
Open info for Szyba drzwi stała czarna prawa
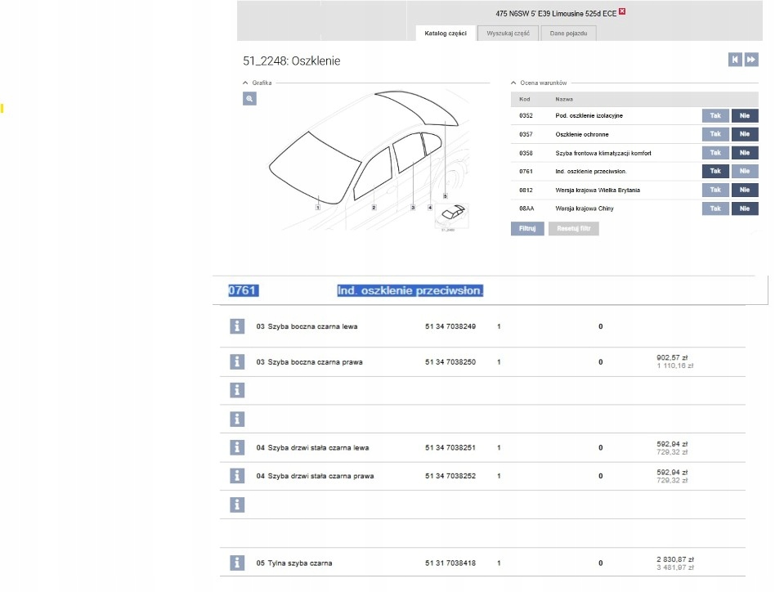(237, 476)
